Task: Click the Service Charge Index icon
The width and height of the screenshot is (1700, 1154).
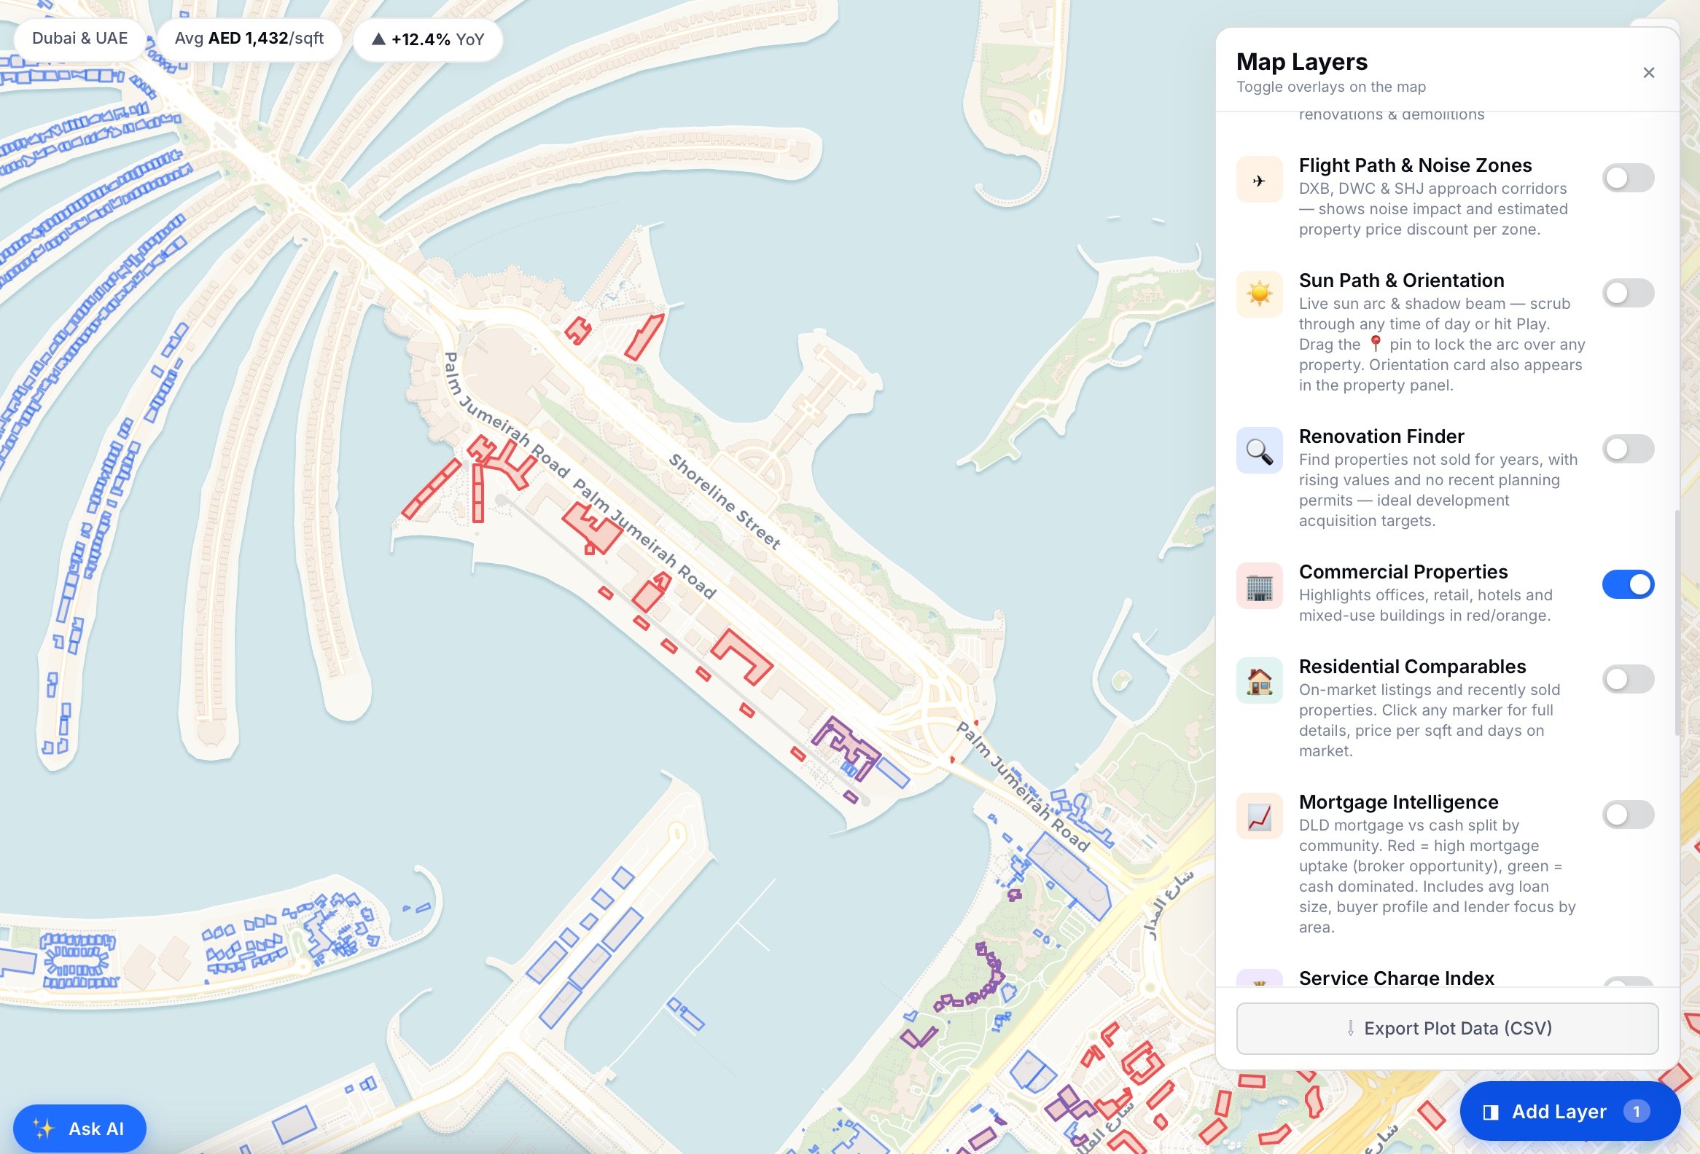Action: tap(1259, 978)
